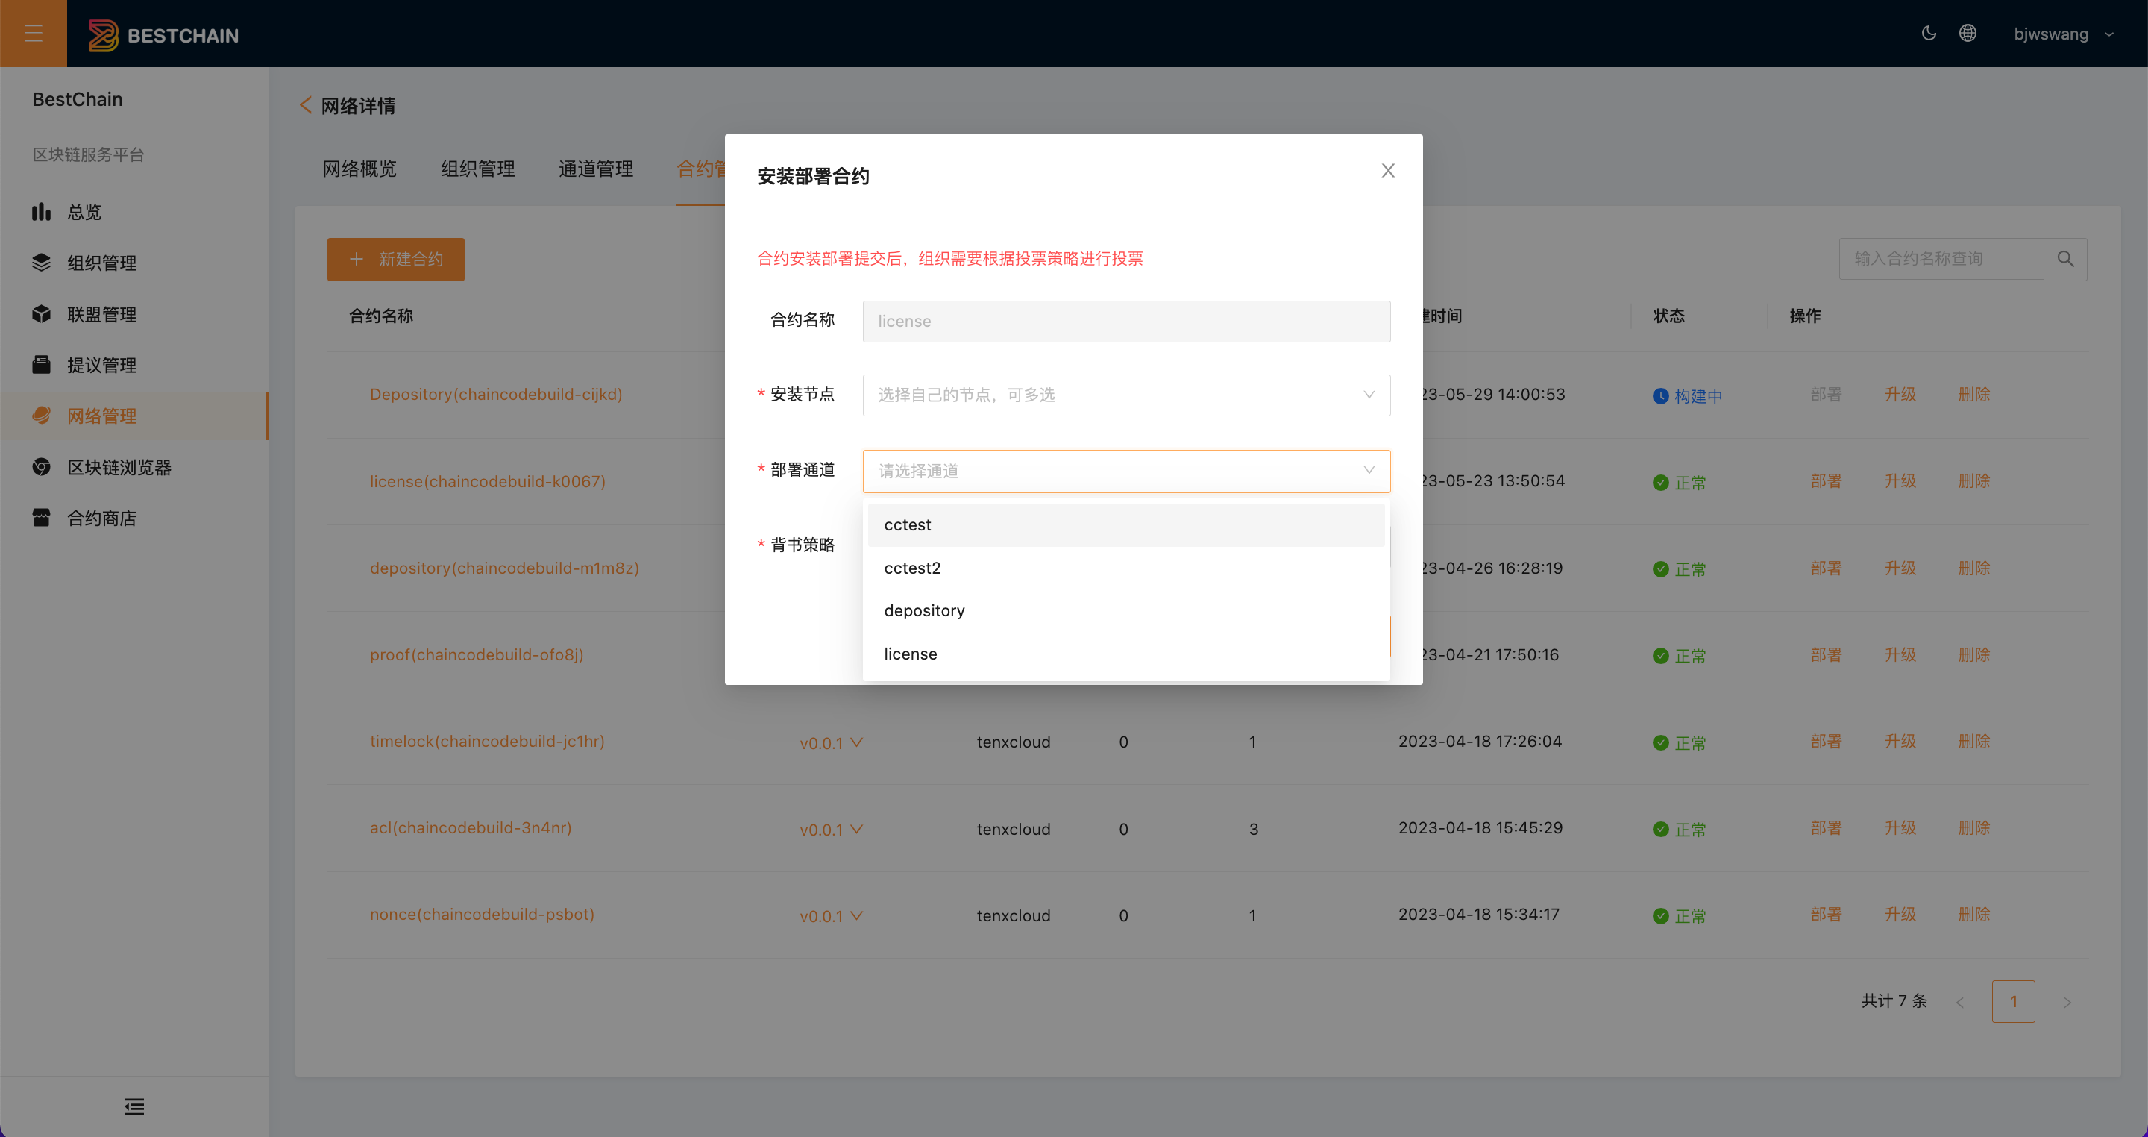Select license from the channel list

pyautogui.click(x=1126, y=654)
